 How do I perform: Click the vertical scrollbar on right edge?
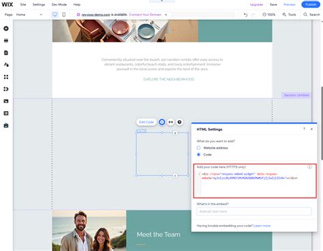point(322,123)
